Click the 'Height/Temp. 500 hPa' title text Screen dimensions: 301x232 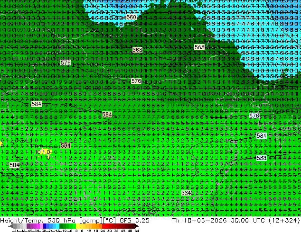point(38,220)
